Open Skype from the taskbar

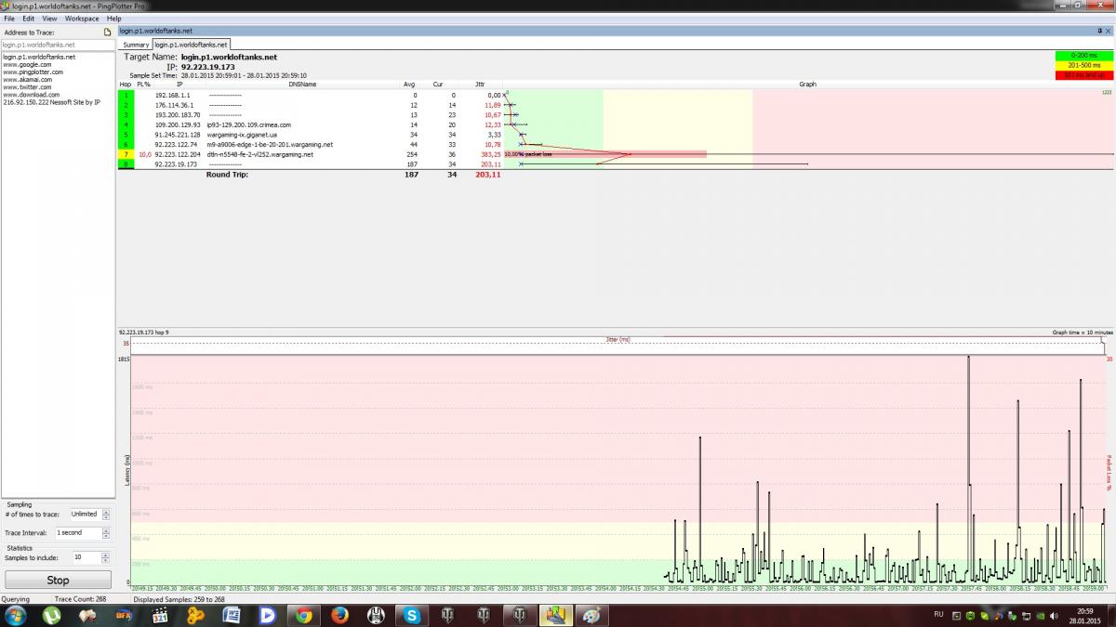coord(412,614)
